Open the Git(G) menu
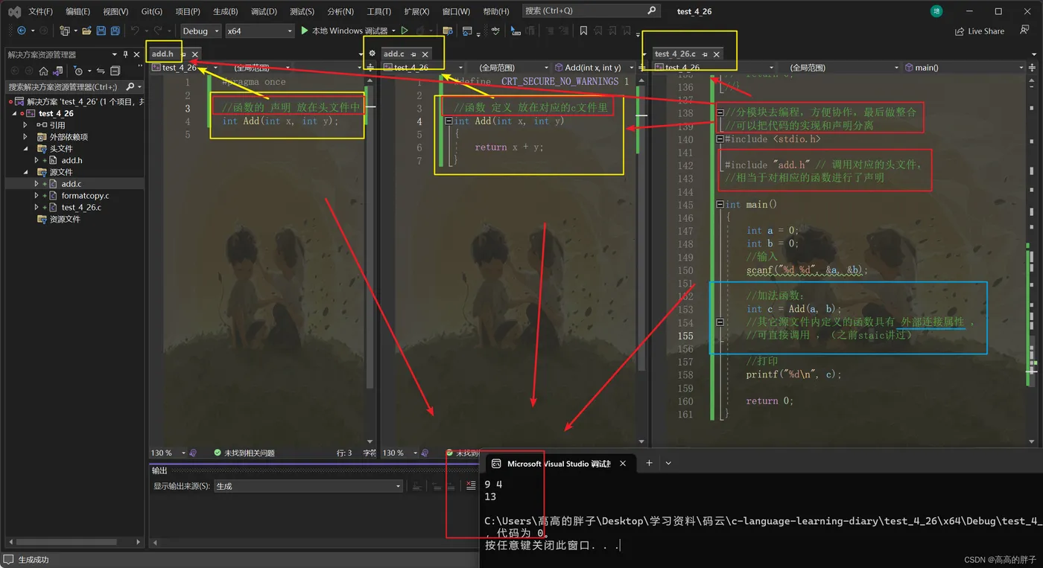 tap(151, 11)
